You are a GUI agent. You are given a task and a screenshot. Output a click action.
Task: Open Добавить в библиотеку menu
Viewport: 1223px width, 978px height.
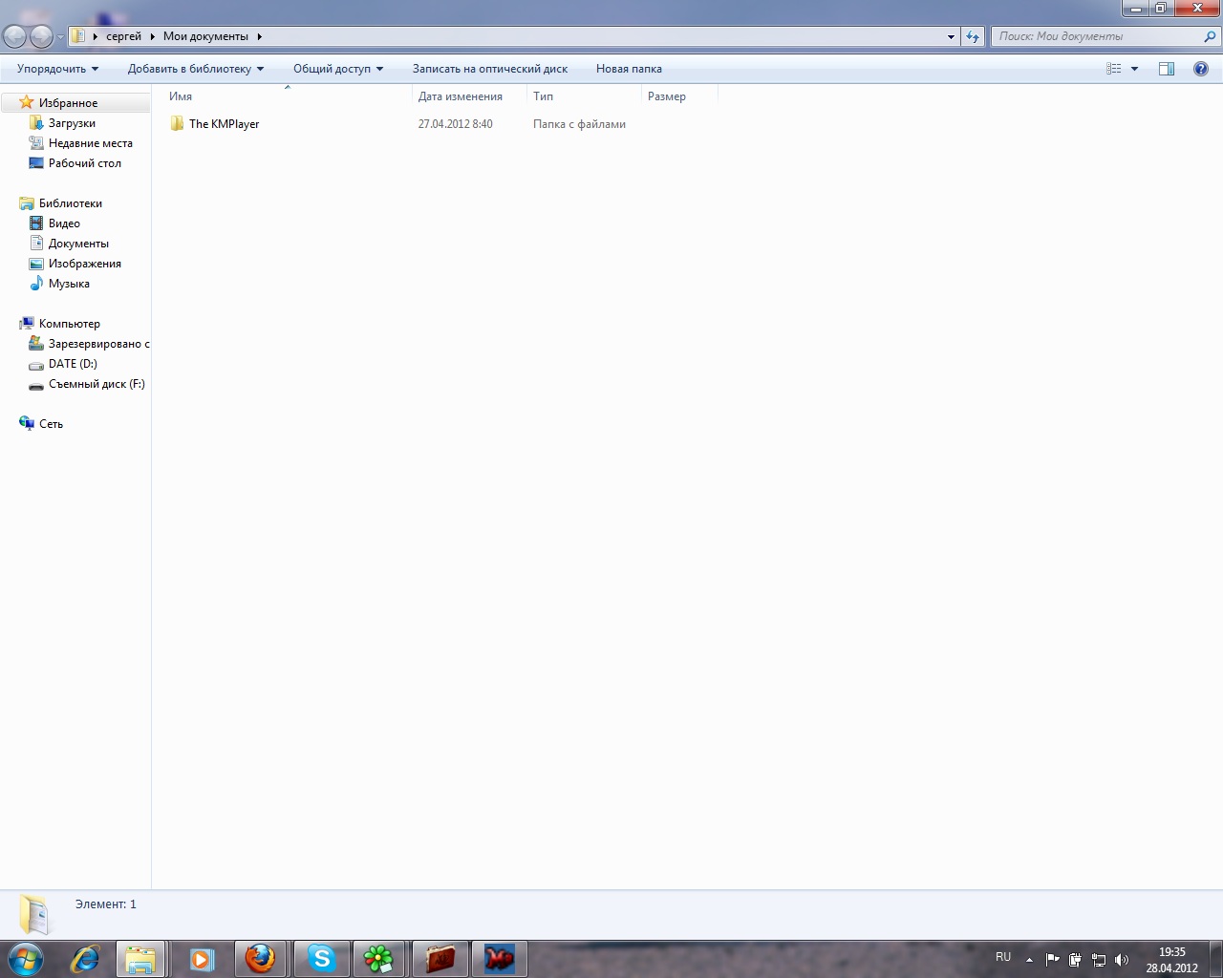coord(195,69)
